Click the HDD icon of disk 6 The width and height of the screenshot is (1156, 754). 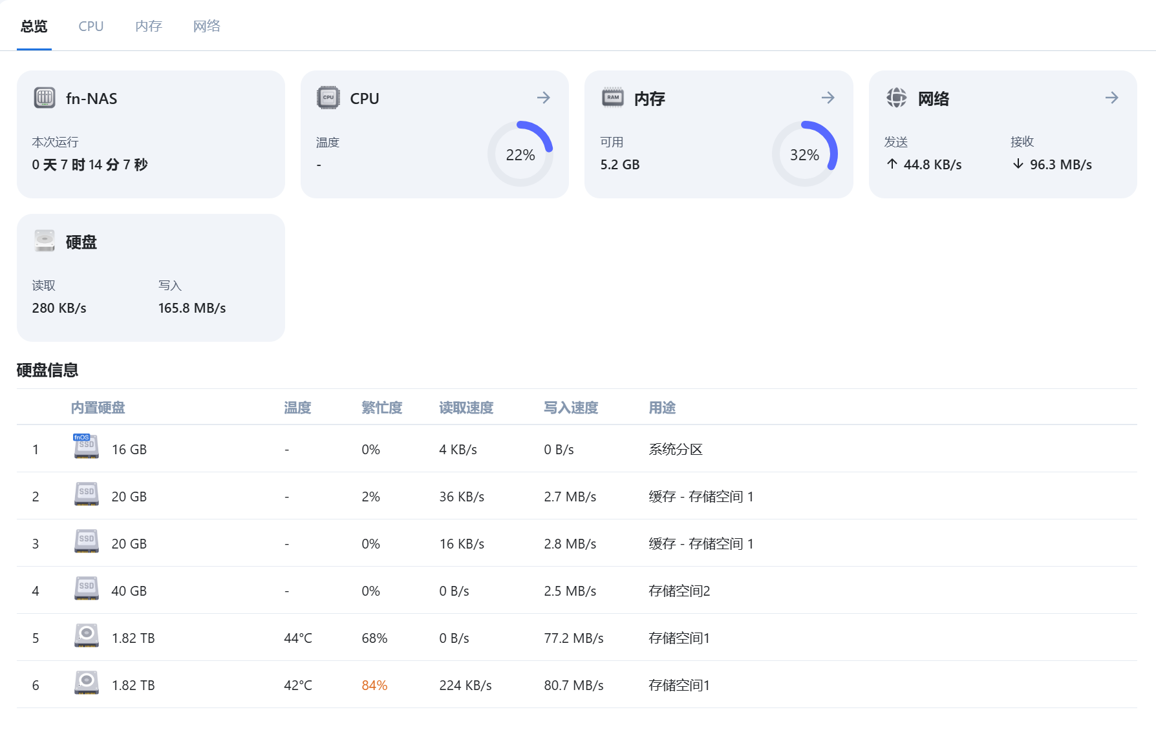click(86, 683)
